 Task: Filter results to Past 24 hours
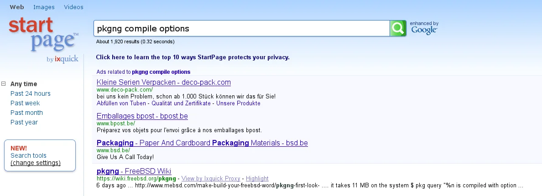31,93
